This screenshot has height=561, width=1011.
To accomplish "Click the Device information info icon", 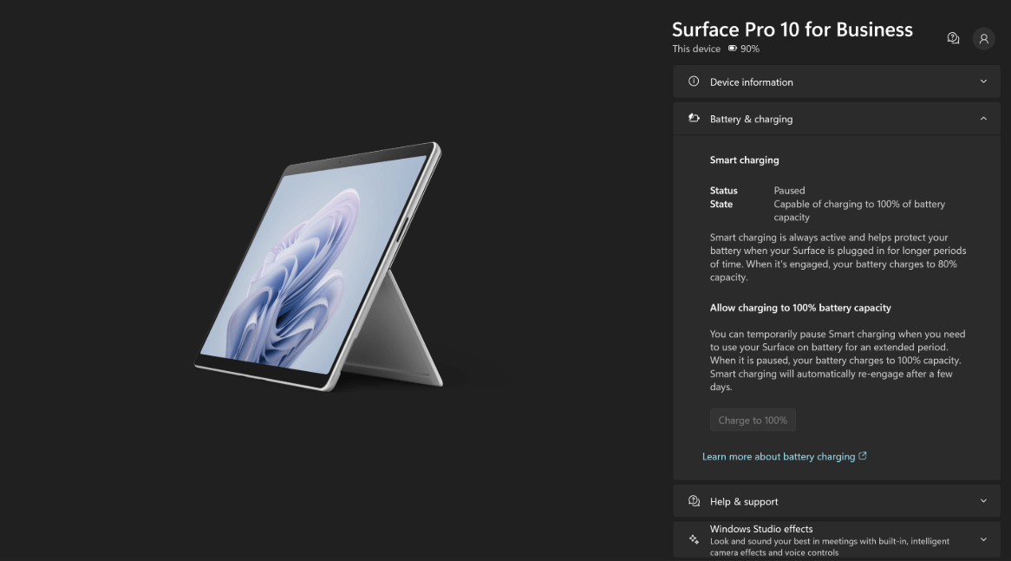I will coord(694,82).
